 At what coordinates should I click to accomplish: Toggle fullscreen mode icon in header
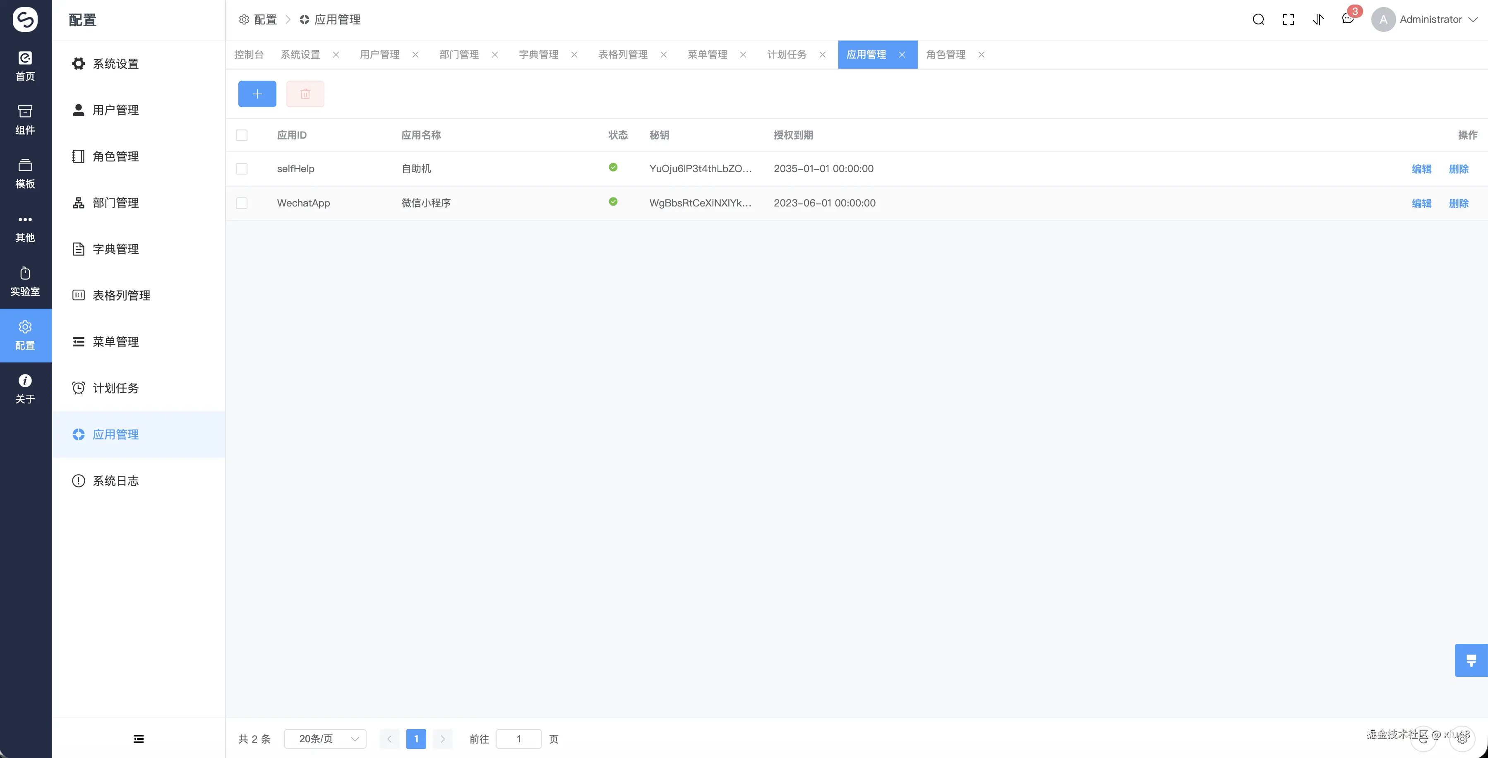tap(1288, 19)
